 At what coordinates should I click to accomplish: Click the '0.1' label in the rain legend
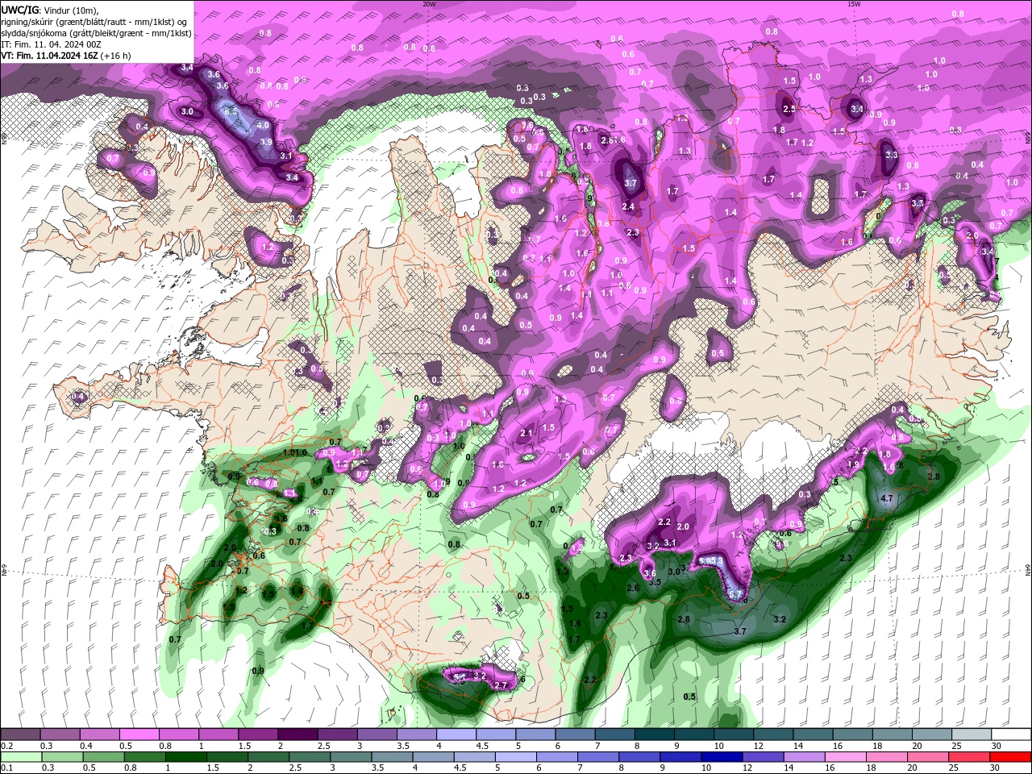pos(6,768)
